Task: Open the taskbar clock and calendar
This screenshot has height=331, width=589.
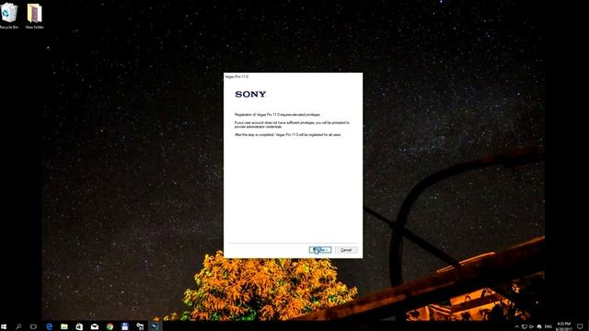Action: 563,326
